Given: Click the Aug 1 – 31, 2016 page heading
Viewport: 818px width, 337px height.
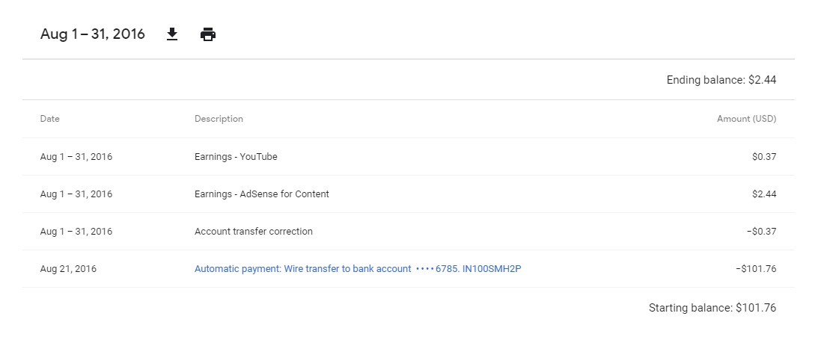Looking at the screenshot, I should [93, 34].
